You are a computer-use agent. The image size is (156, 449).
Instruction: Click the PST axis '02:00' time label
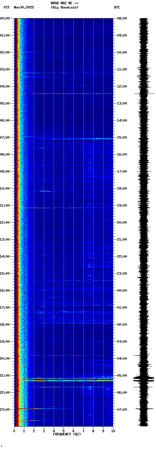tap(5, 52)
